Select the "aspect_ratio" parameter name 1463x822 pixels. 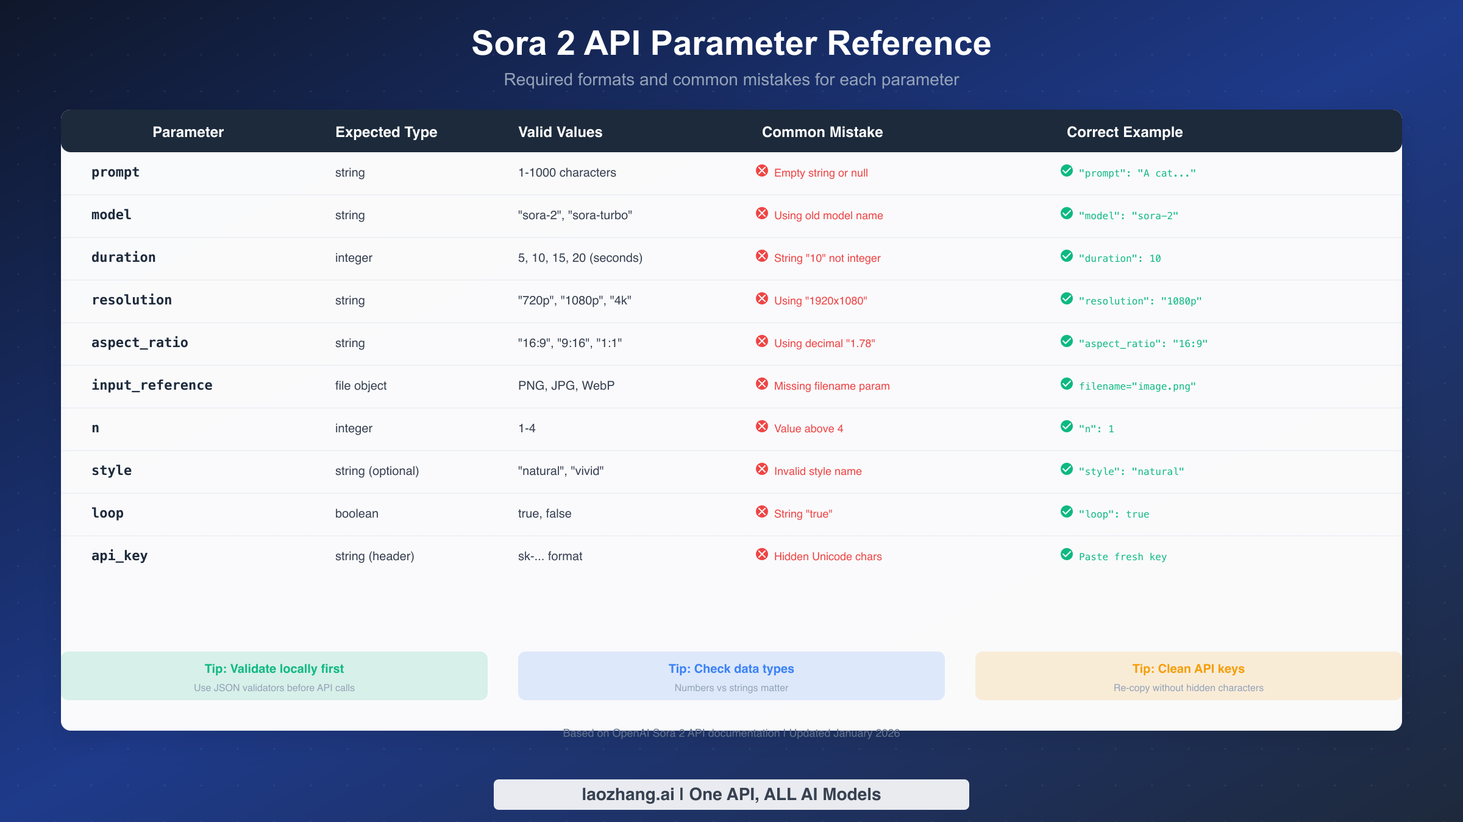140,342
